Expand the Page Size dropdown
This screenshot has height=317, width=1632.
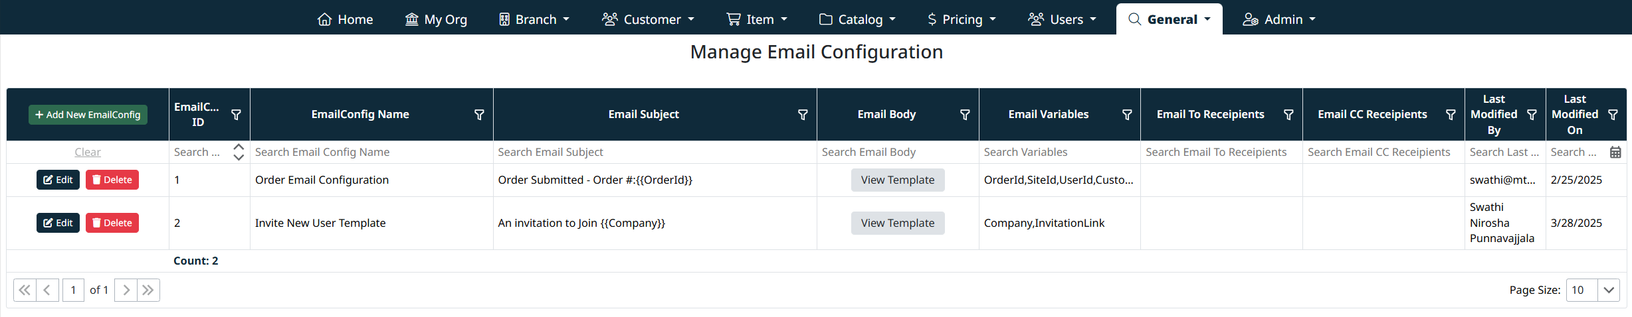pos(1608,290)
